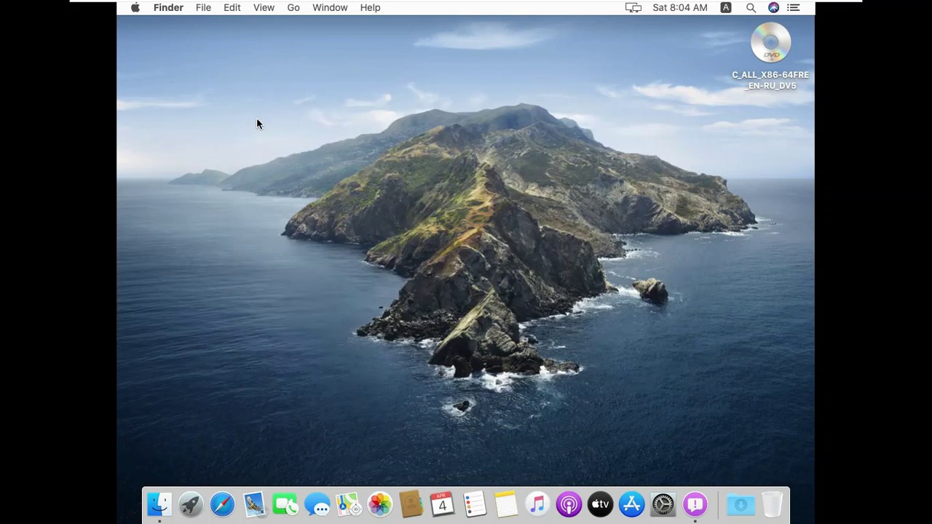Image resolution: width=932 pixels, height=524 pixels.
Task: Launch Music app from the Dock
Action: click(x=537, y=504)
